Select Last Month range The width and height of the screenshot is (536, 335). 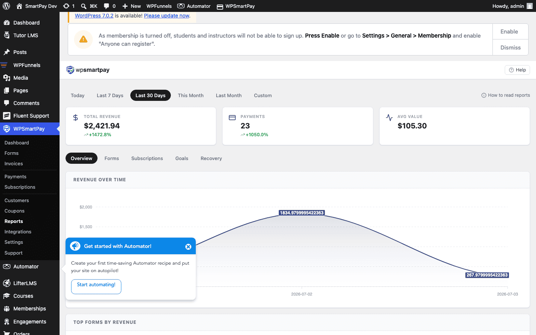coord(229,95)
